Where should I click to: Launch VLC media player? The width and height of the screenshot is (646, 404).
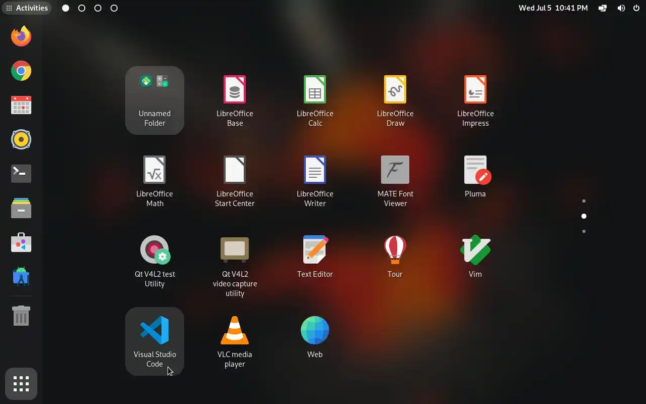pyautogui.click(x=235, y=341)
